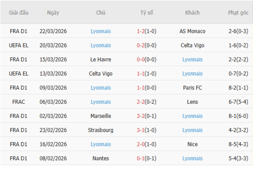Open the Lens team link
Image resolution: width=253 pixels, height=170 pixels.
point(192,102)
